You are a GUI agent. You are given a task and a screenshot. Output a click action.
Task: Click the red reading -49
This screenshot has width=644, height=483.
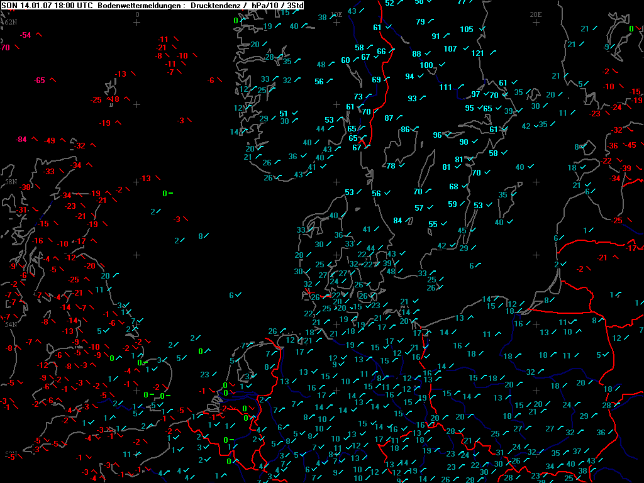pyautogui.click(x=50, y=141)
